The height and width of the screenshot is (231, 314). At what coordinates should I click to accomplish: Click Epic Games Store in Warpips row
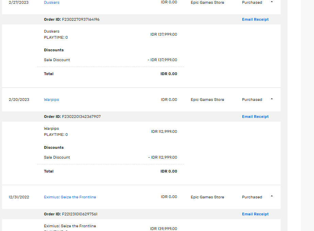207,100
